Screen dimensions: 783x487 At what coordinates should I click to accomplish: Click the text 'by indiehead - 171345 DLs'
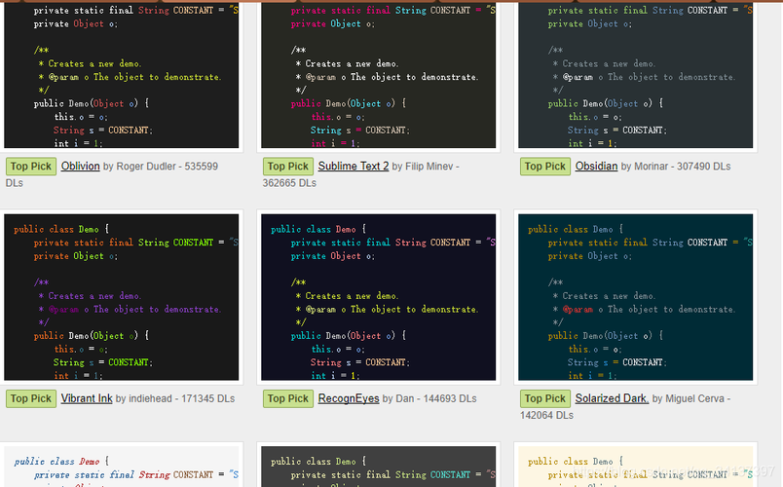coord(175,398)
